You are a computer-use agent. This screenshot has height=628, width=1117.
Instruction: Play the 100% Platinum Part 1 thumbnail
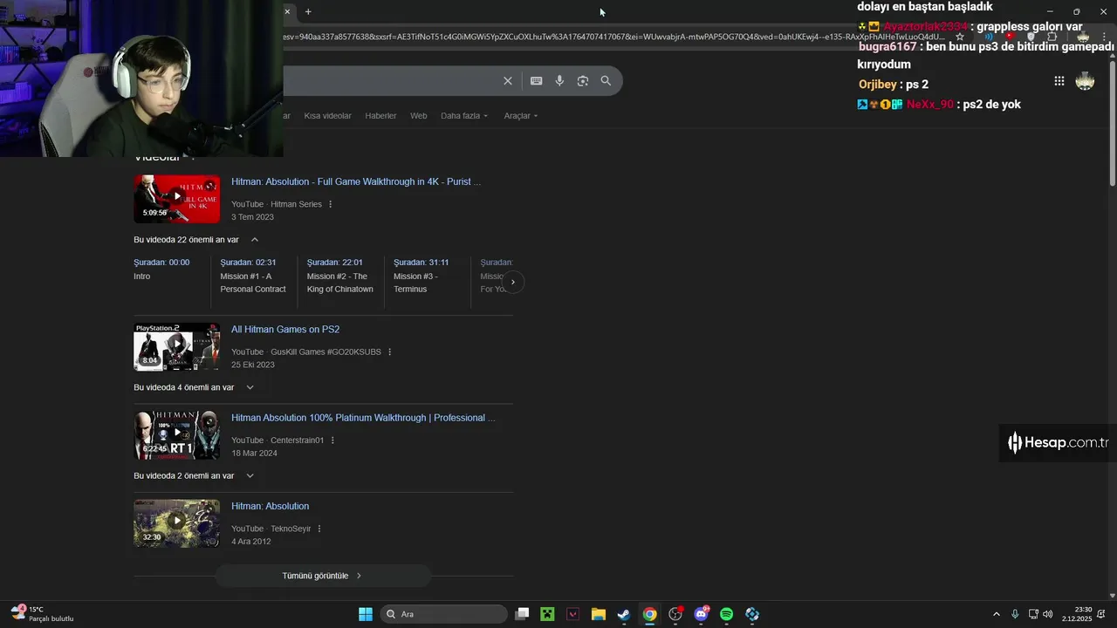pos(177,435)
